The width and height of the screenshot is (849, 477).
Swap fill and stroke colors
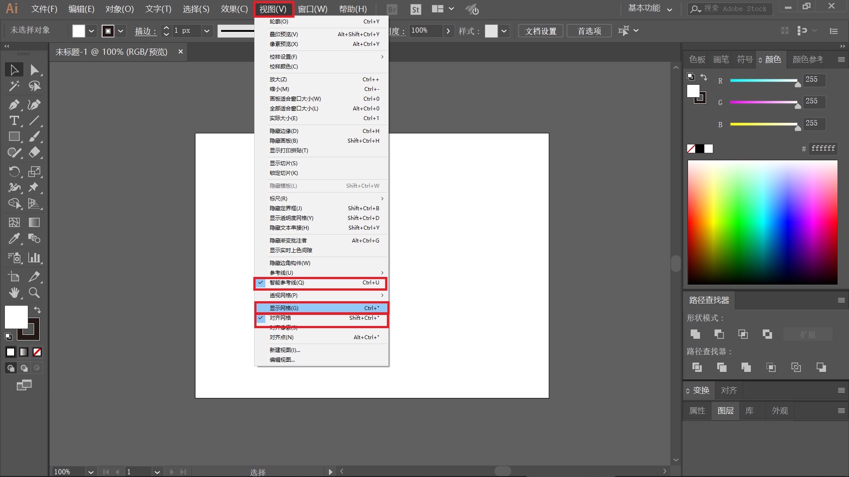coord(37,310)
